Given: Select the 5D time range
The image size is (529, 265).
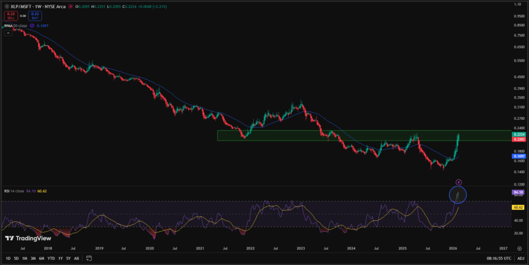Looking at the screenshot, I should 16,259.
